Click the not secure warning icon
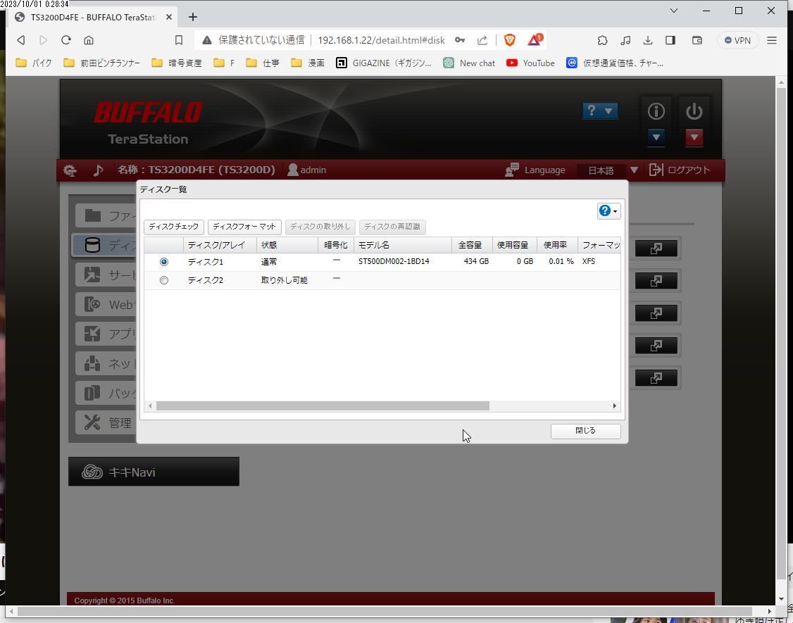Screen dimensions: 793x623 click(207, 40)
